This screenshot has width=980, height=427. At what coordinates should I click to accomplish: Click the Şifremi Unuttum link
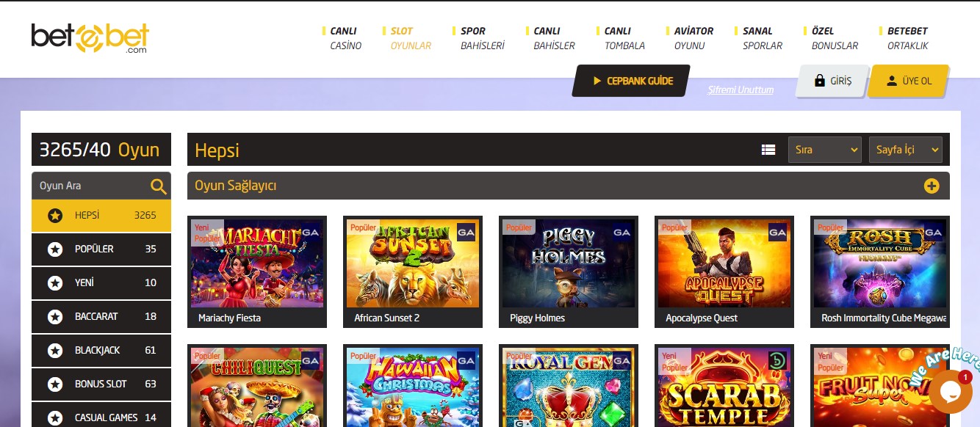[741, 90]
